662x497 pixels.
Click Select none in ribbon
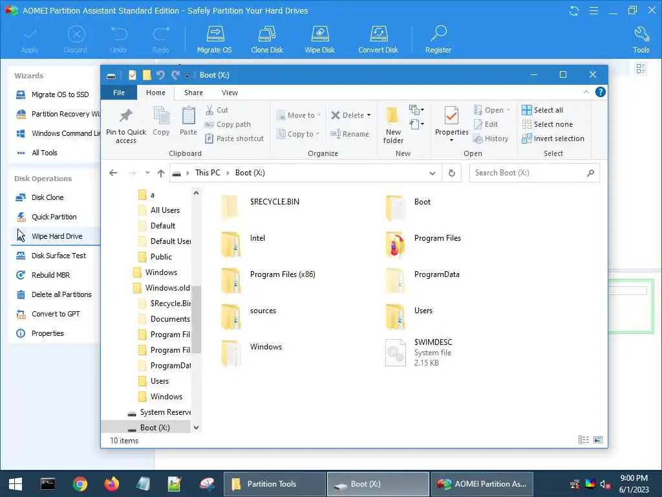[548, 124]
